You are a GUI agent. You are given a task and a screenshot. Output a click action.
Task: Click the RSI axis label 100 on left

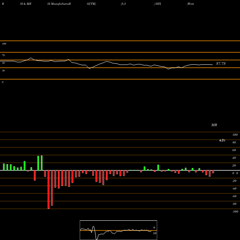coord(4,44)
